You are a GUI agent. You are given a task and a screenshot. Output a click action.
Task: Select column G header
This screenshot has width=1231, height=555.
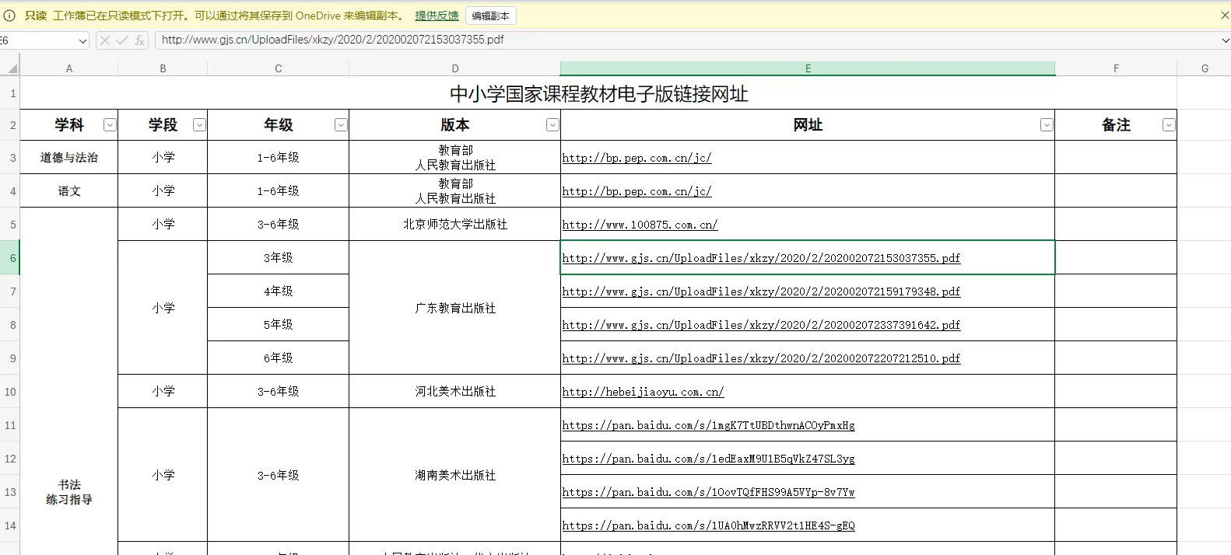[1205, 68]
